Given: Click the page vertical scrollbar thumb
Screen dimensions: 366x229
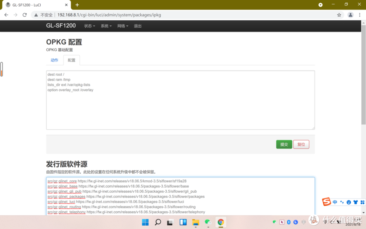Looking at the screenshot, I should tap(363, 75).
